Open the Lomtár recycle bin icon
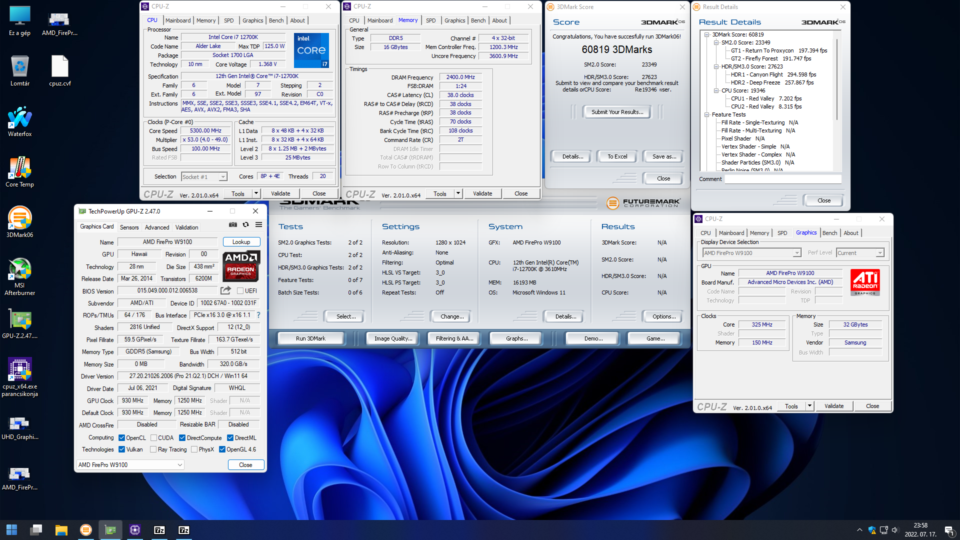960x540 pixels. 19,71
